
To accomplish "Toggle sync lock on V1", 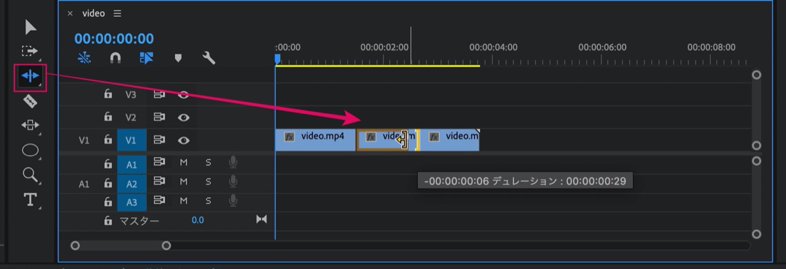I will tap(159, 139).
